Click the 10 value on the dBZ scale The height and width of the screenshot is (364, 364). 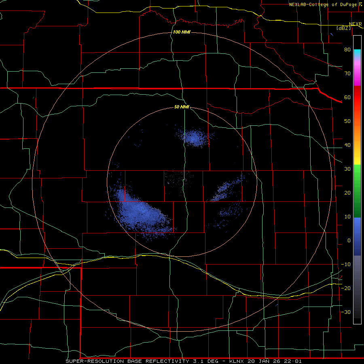pyautogui.click(x=347, y=217)
